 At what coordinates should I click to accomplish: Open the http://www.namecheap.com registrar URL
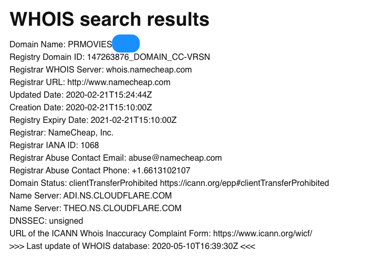pos(119,82)
